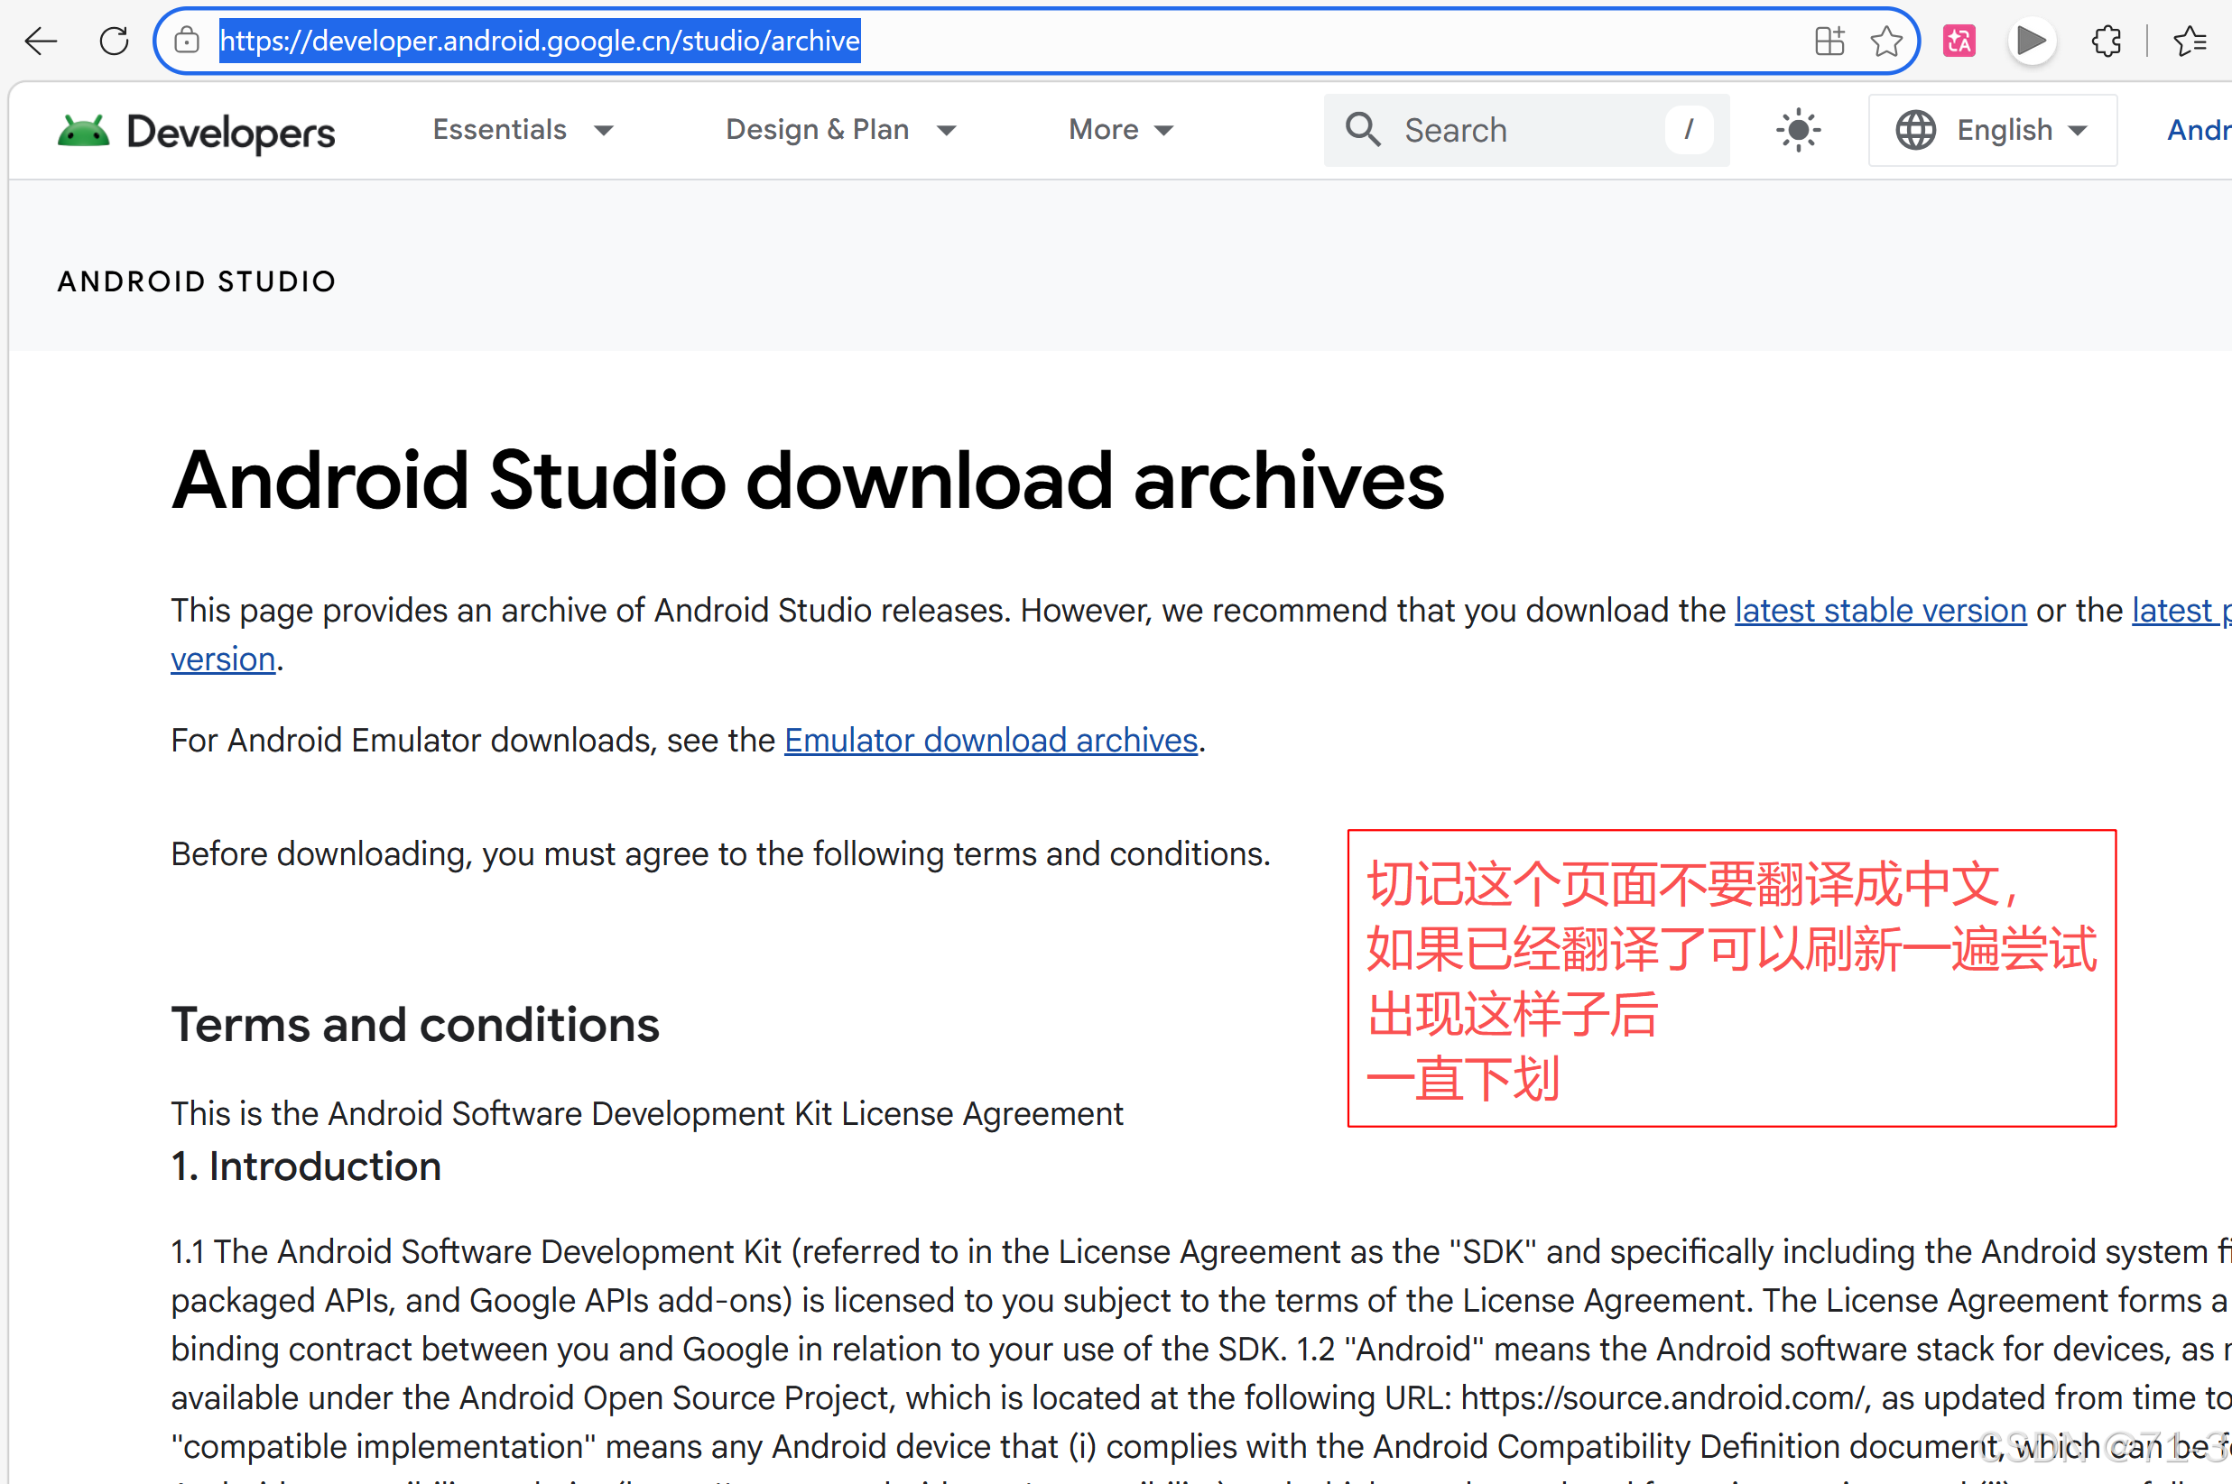Open the English language selector
2232x1484 pixels.
click(1991, 130)
